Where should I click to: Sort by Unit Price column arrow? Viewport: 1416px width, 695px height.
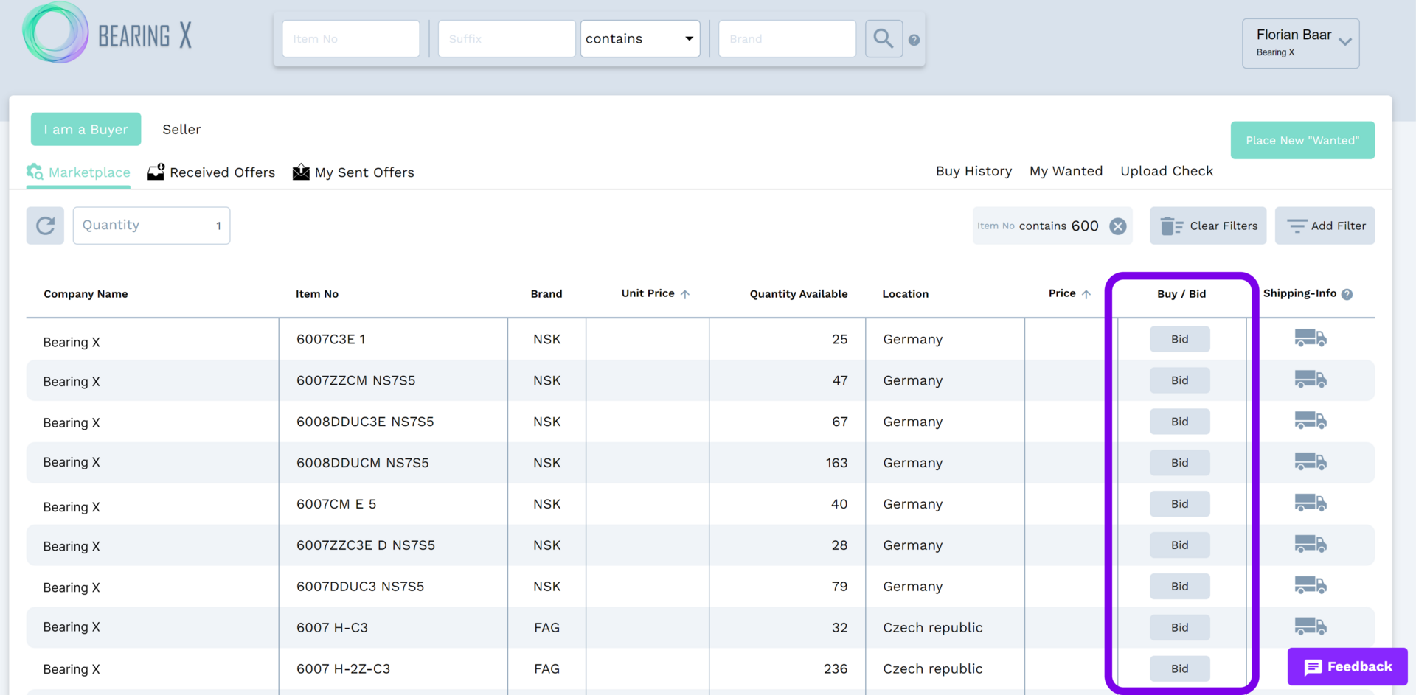point(685,294)
